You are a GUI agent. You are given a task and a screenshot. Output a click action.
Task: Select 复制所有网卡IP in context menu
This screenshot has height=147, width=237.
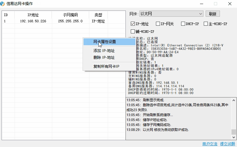tap(106, 67)
